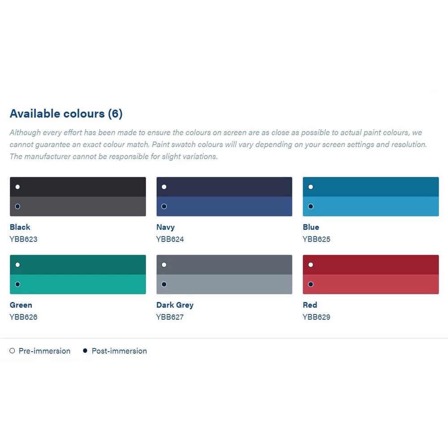Click the Available colours (6) heading

[66, 114]
